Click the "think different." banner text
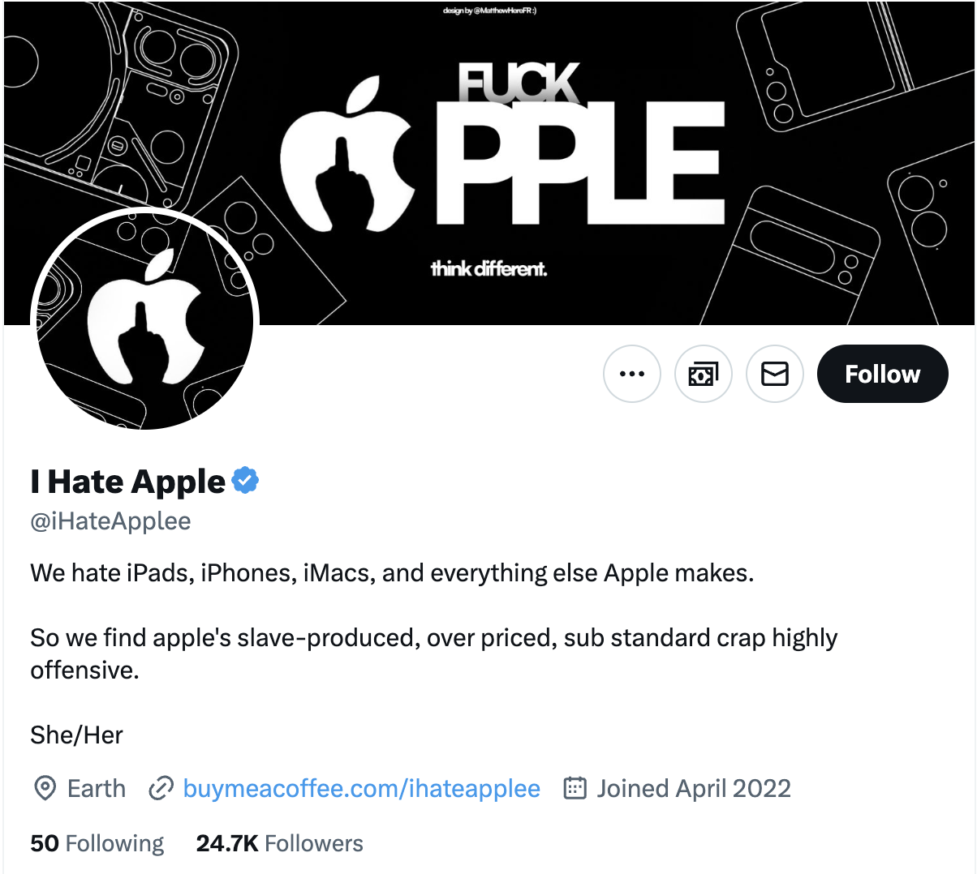The image size is (977, 874). coord(488,268)
